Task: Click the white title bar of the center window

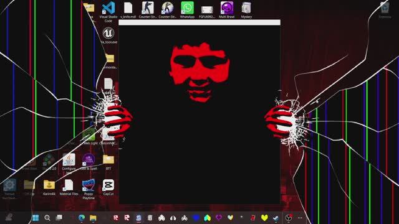Action: pos(199,22)
